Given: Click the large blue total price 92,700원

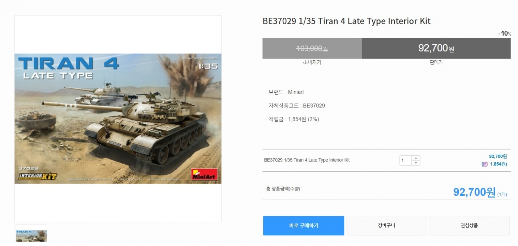Looking at the screenshot, I should click(474, 192).
